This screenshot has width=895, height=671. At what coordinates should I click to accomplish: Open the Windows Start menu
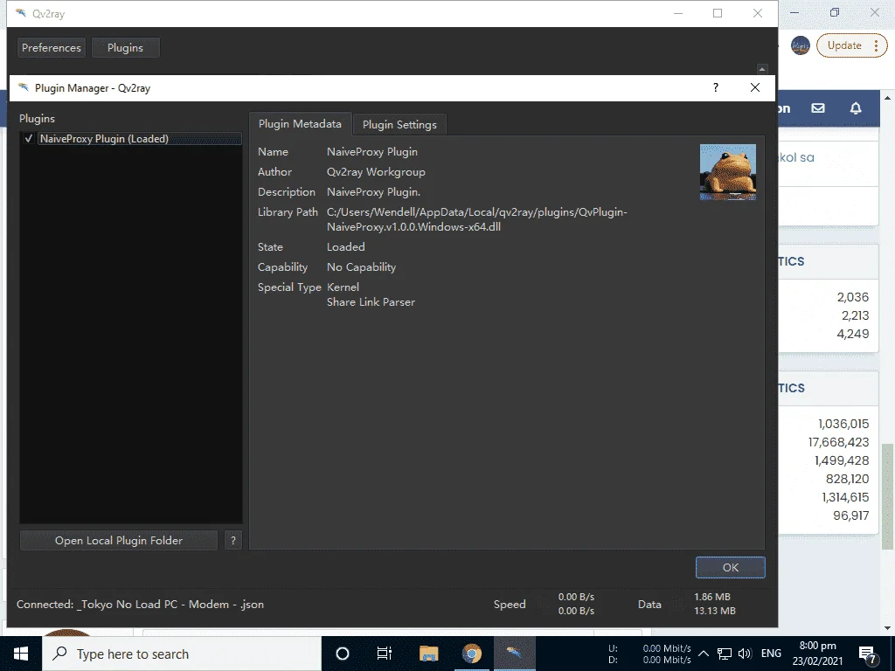(x=21, y=654)
